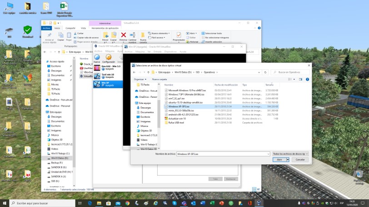This screenshot has height=207, width=369.
Task: Open Fácil acceso dropdown in ribbon
Action: (x=156, y=38)
